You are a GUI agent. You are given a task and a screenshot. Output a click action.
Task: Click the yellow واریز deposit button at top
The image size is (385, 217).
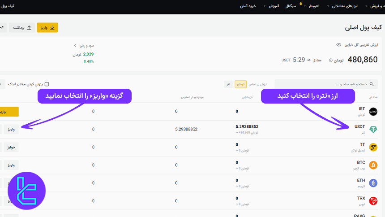coord(47,27)
